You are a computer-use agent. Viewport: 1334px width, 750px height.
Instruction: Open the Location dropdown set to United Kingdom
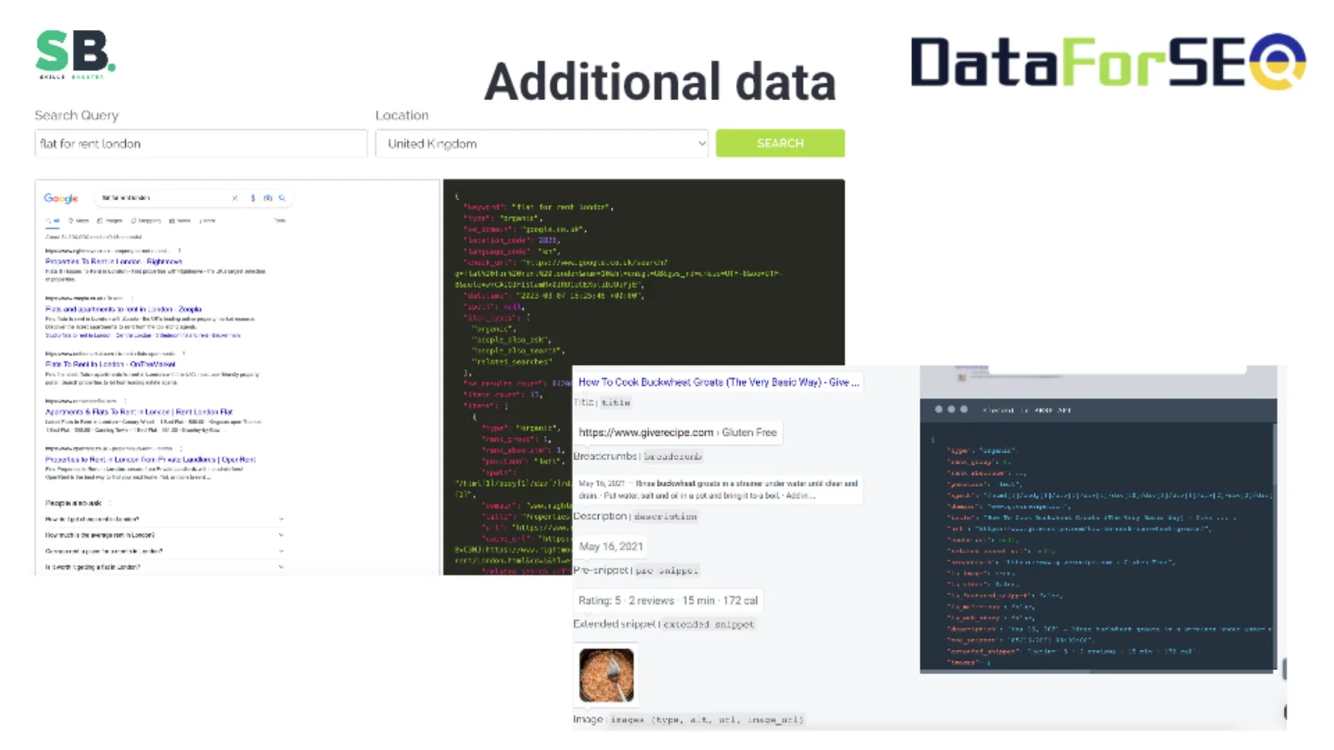(x=542, y=143)
